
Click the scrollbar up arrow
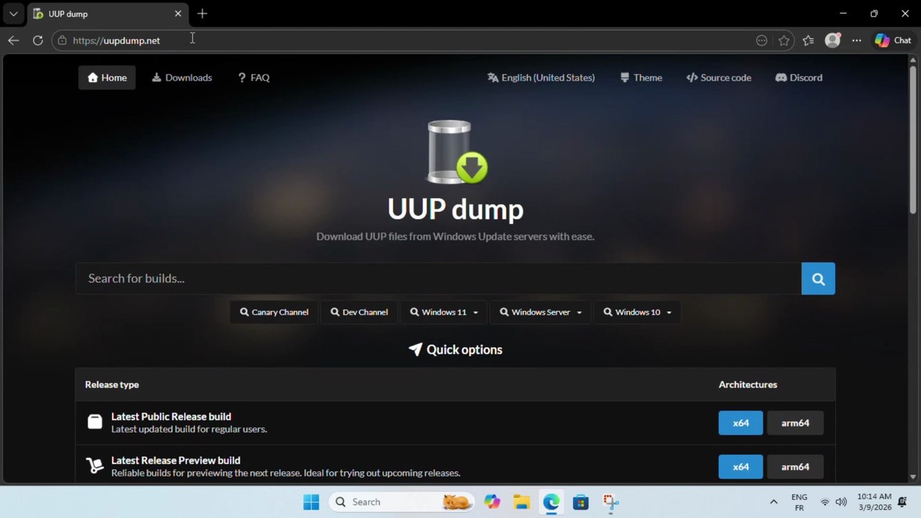[x=913, y=60]
